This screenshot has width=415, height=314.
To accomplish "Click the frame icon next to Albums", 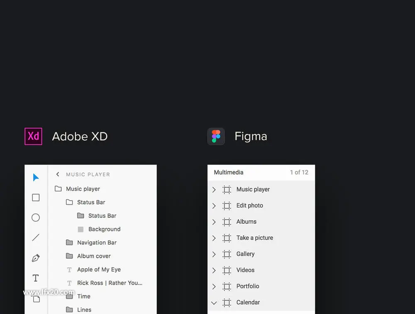I will [x=227, y=222].
